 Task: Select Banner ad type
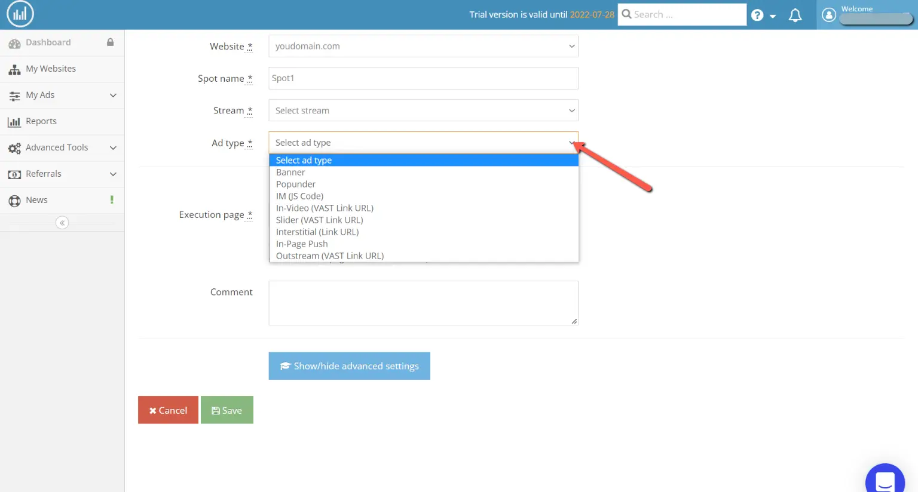[424, 172]
